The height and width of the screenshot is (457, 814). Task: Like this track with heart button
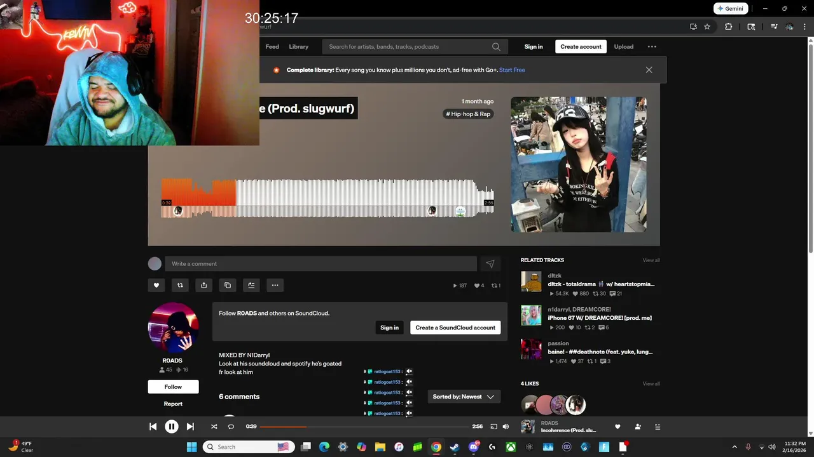click(156, 285)
